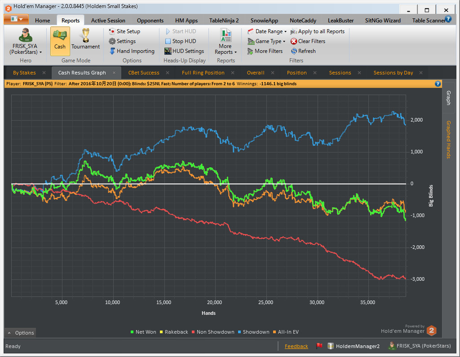Viewport: 460px width, 357px height.
Task: Close the Position tab
Action: pos(315,73)
